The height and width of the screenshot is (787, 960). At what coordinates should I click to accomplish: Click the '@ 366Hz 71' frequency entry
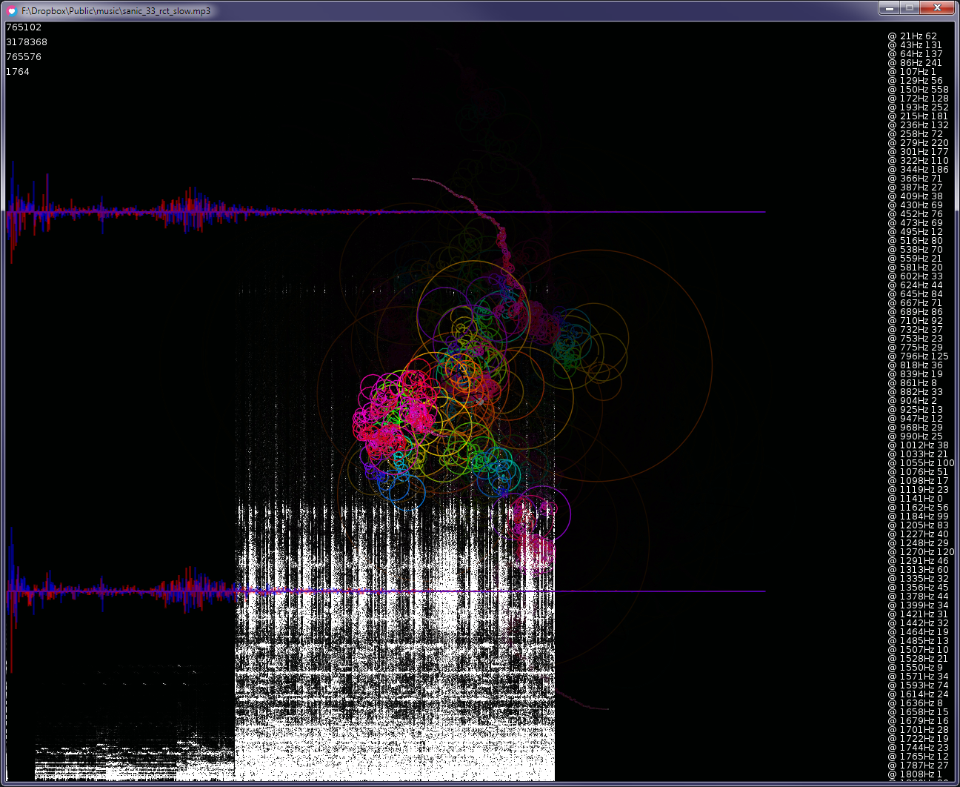(x=916, y=179)
